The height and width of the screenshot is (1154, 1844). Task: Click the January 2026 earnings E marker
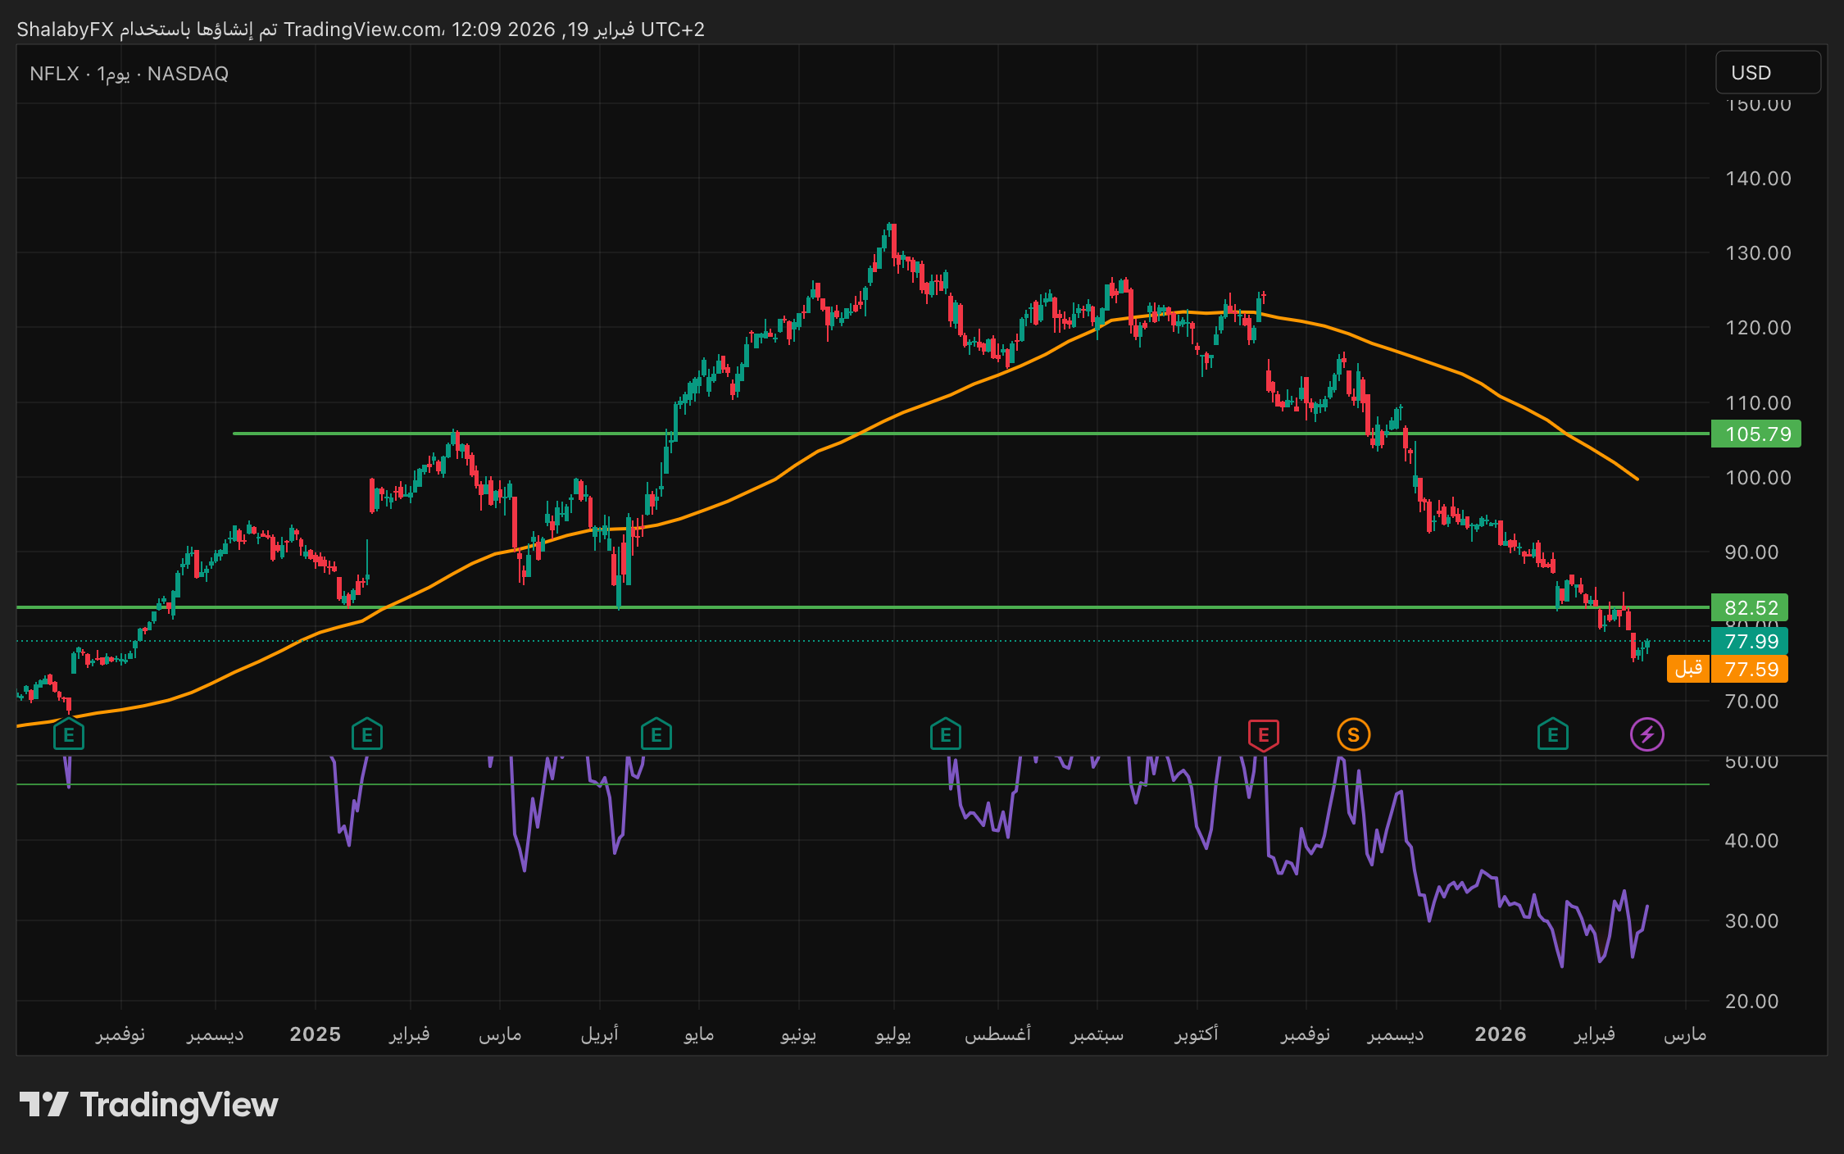pos(1552,734)
